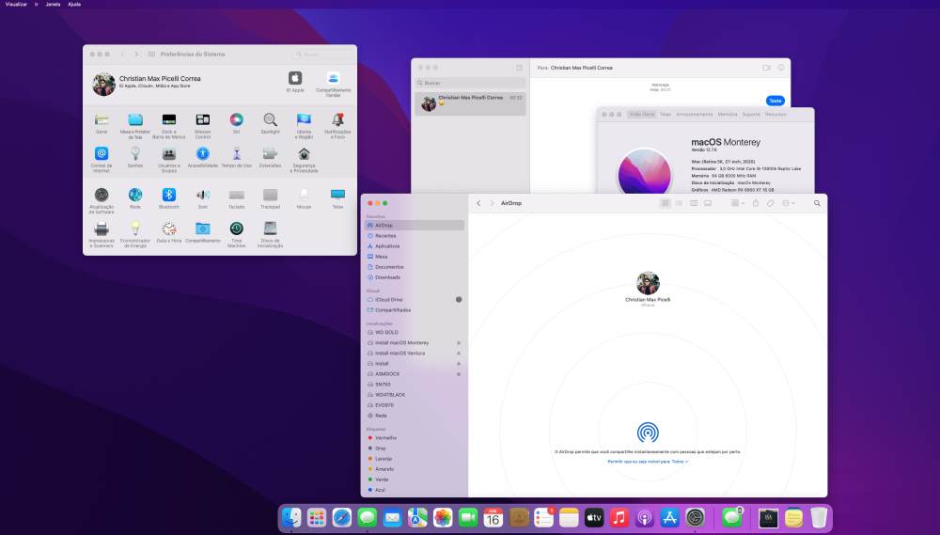Click the Finder share toolbar icon
Image resolution: width=940 pixels, height=535 pixels.
pos(756,203)
